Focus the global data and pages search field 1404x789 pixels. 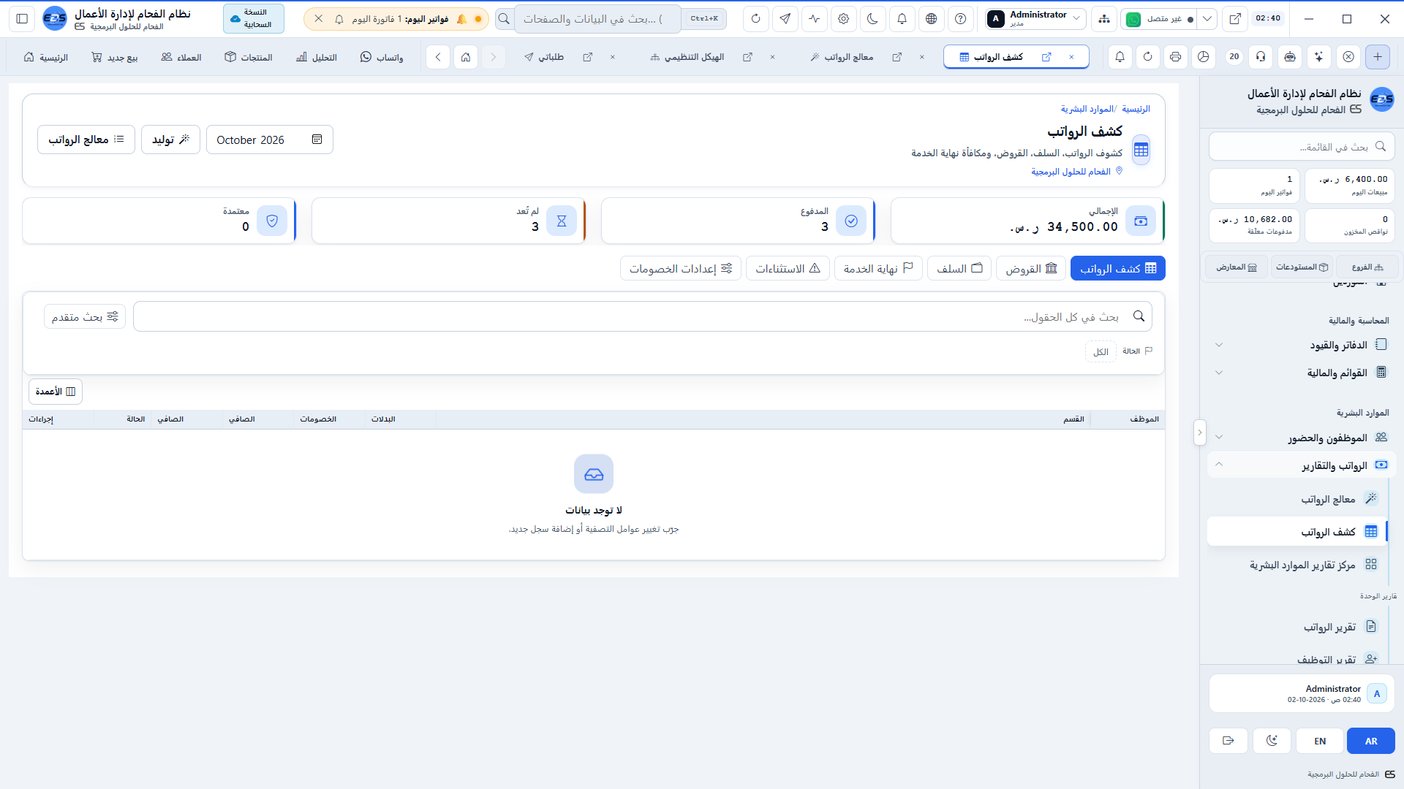[x=597, y=19]
